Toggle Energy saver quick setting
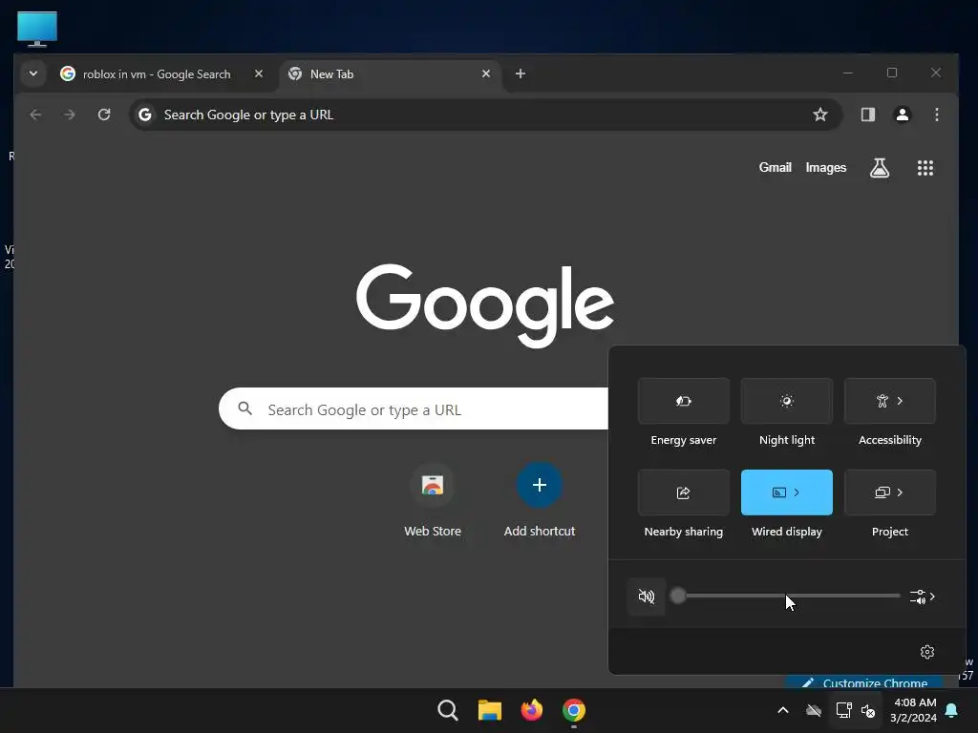Image resolution: width=978 pixels, height=733 pixels. coord(684,401)
